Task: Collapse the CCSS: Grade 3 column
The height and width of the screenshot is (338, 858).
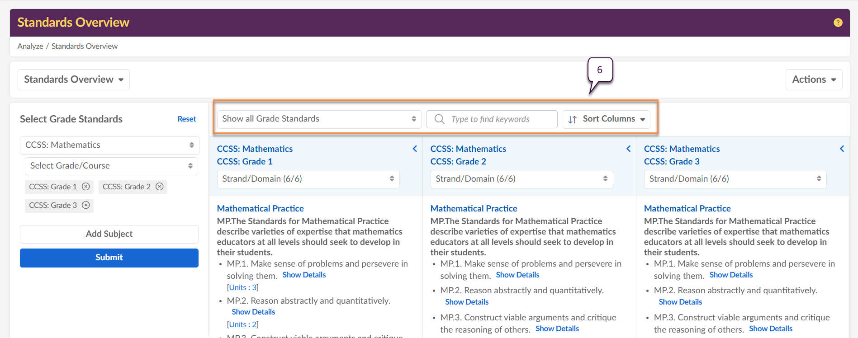Action: 842,149
